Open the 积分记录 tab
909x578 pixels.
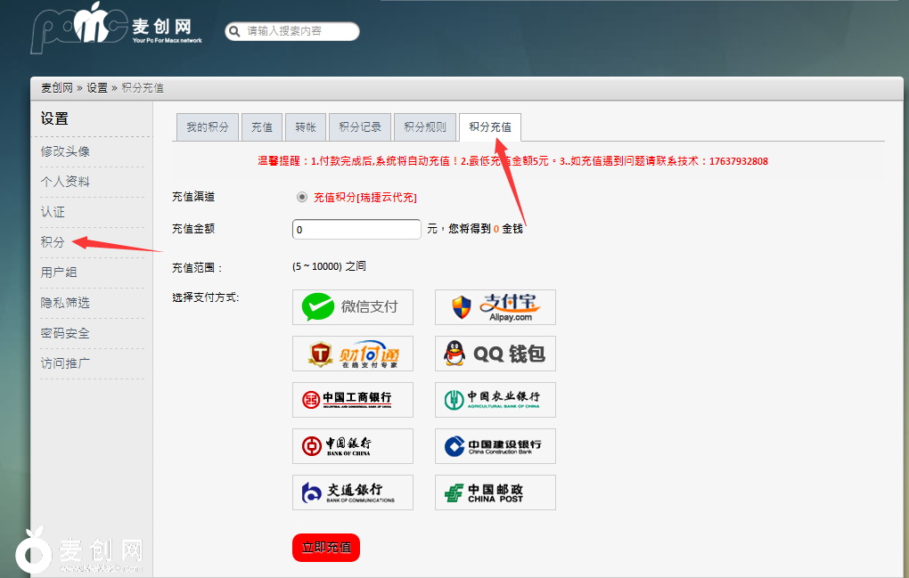point(360,127)
